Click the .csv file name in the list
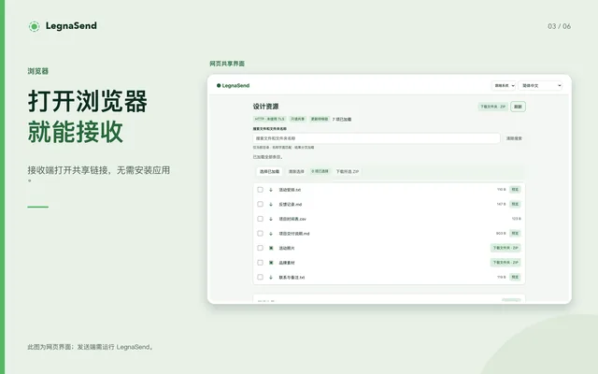Image resolution: width=598 pixels, height=374 pixels. coord(292,219)
